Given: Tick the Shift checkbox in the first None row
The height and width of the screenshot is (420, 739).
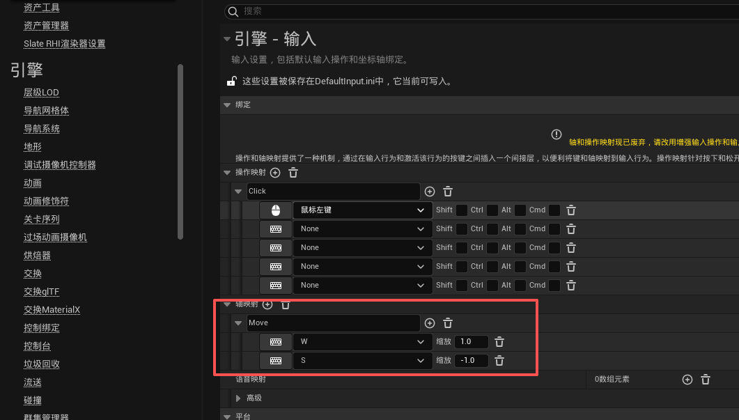Looking at the screenshot, I should coord(462,229).
